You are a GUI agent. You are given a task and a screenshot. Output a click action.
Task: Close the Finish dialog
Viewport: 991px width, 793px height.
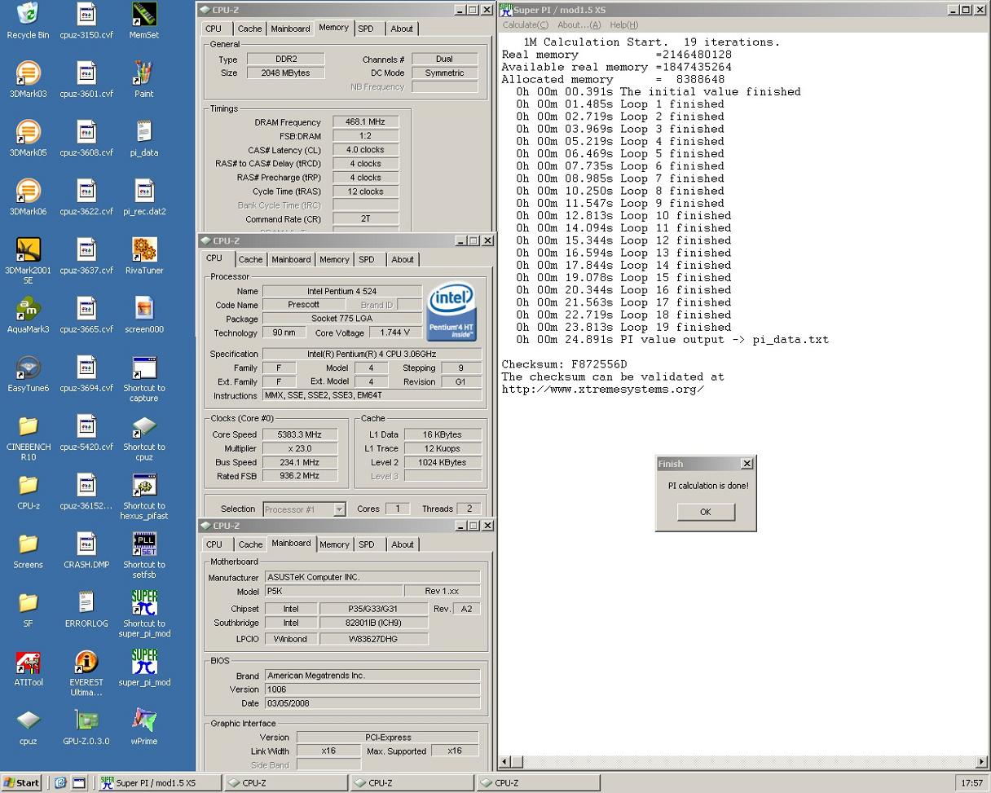click(747, 464)
